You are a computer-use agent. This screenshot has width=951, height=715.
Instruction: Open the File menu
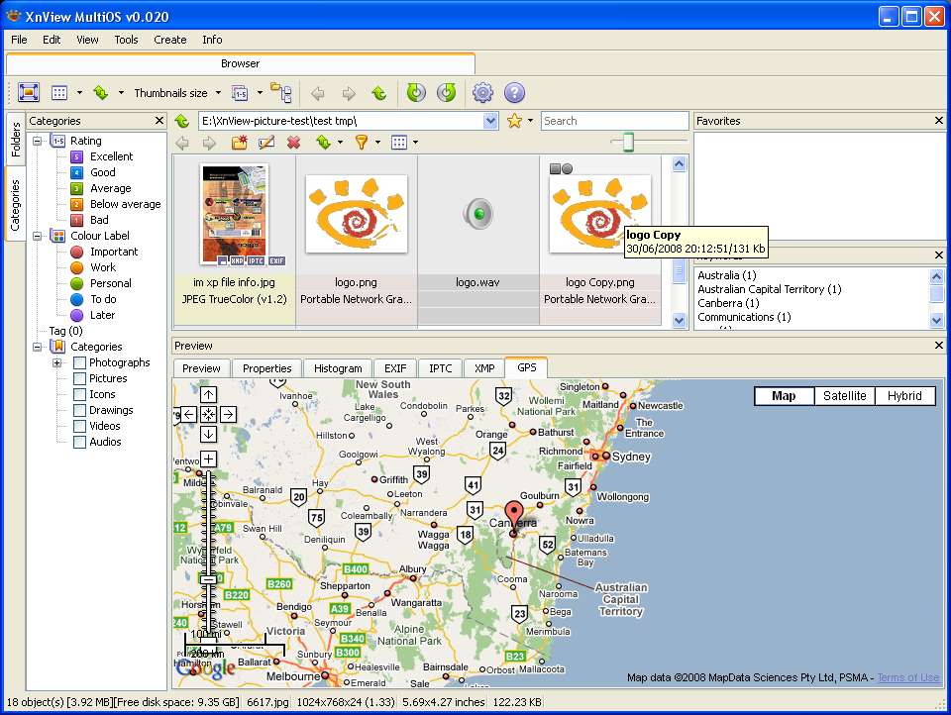coord(20,40)
